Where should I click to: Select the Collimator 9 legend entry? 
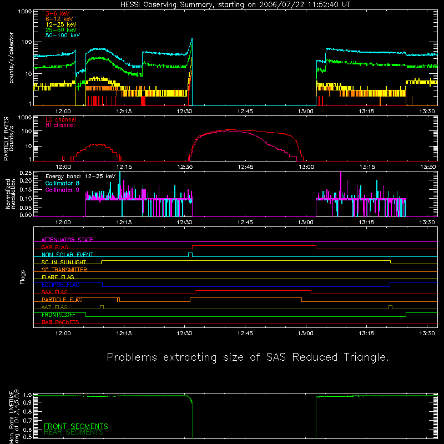62,190
